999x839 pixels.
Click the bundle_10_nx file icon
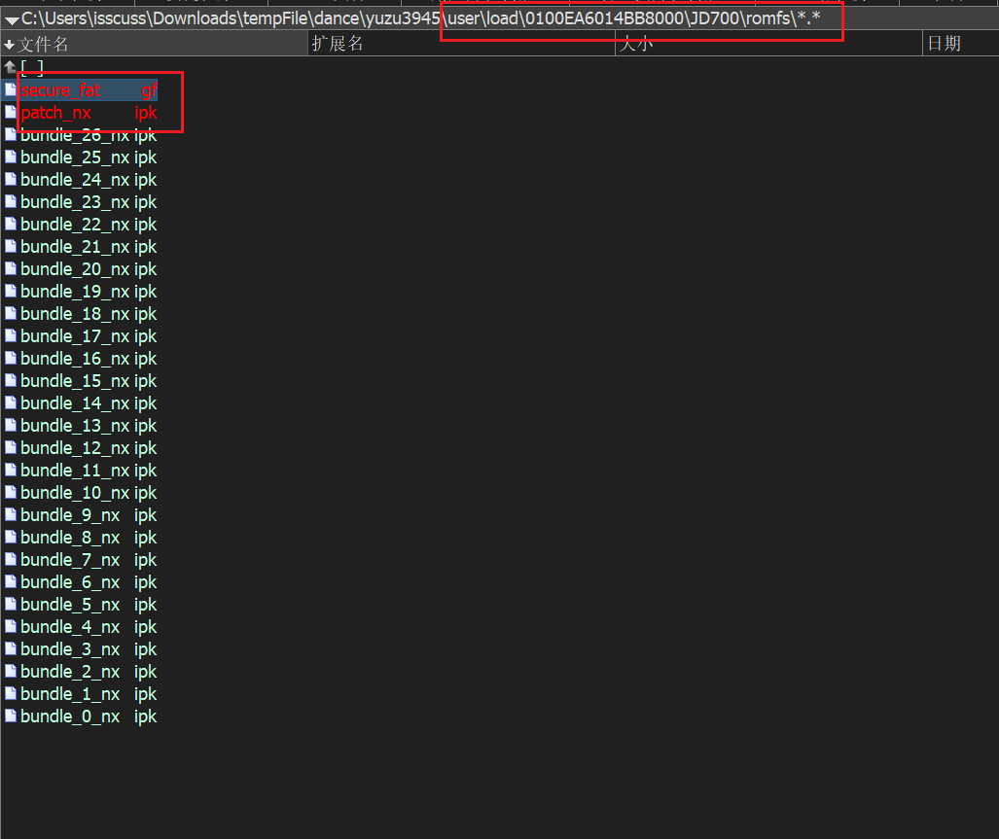pos(11,493)
